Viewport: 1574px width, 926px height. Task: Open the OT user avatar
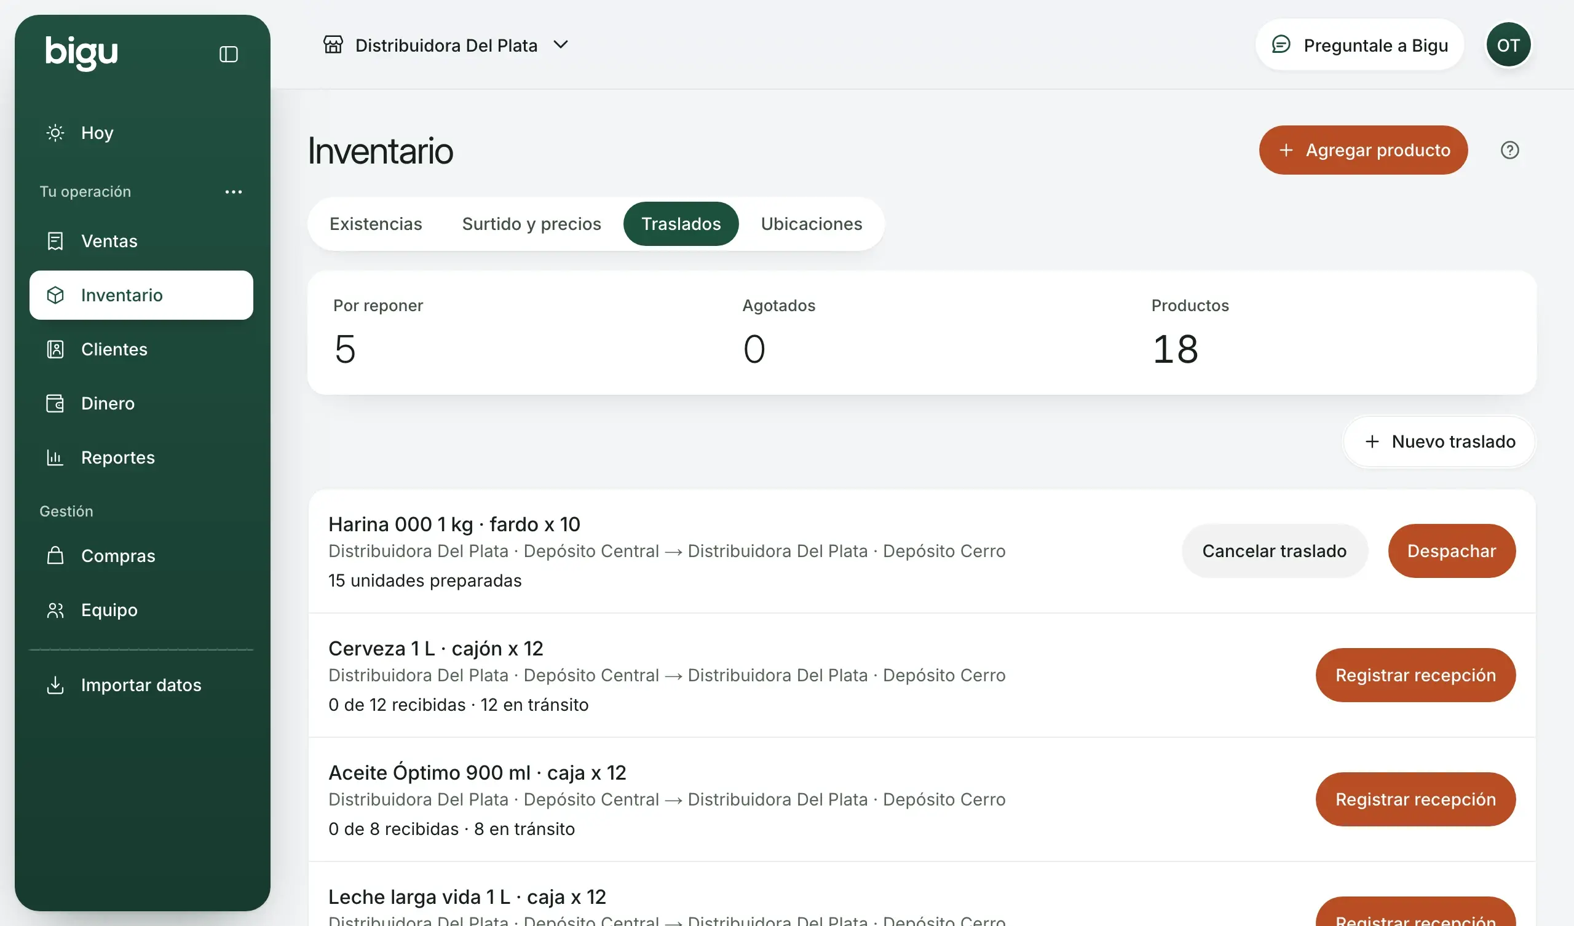click(x=1508, y=45)
